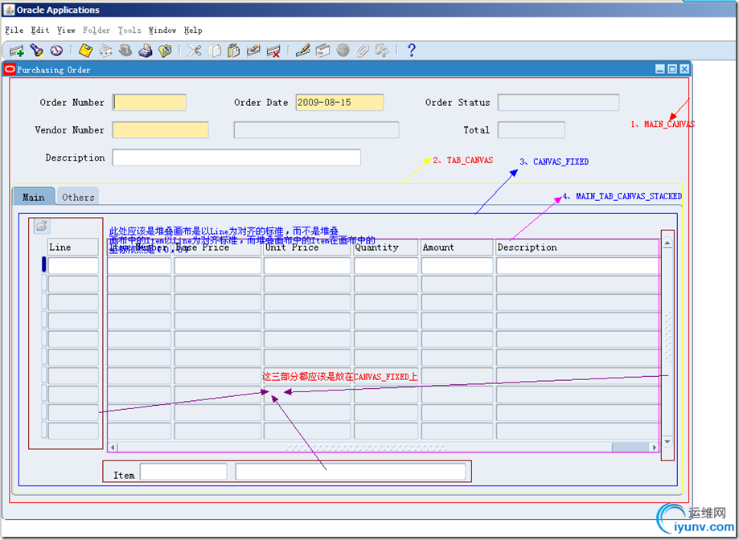Image resolution: width=739 pixels, height=540 pixels.
Task: Click the Switch Responsibilities hat icon
Action: point(125,51)
